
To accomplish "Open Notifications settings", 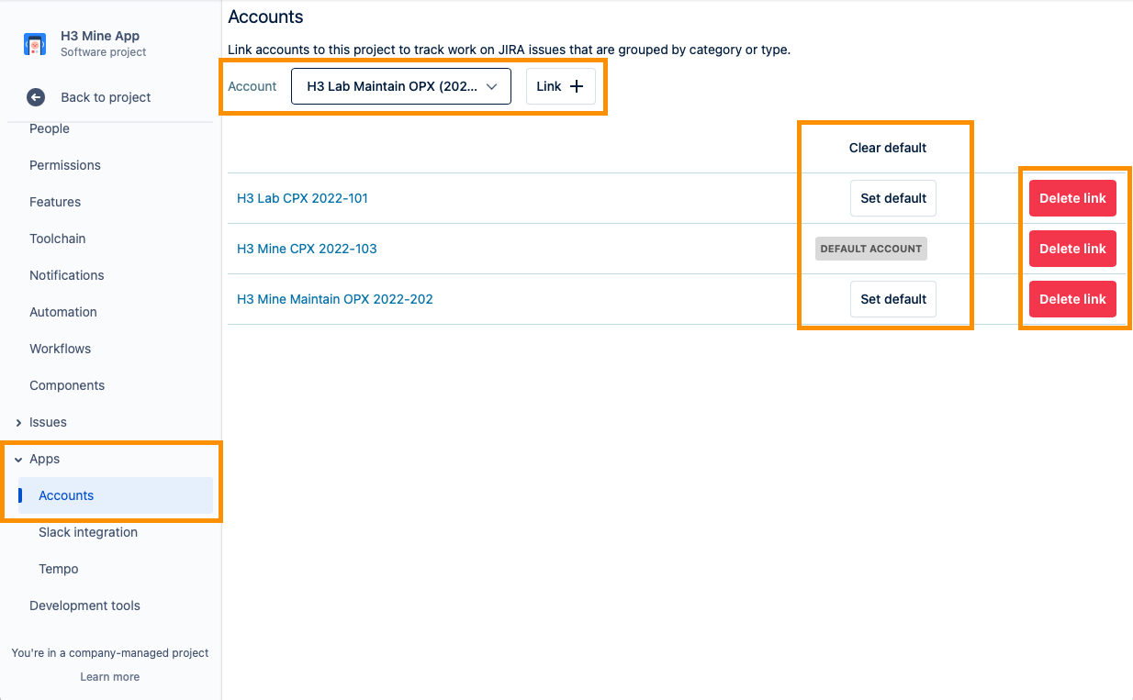I will 67,275.
